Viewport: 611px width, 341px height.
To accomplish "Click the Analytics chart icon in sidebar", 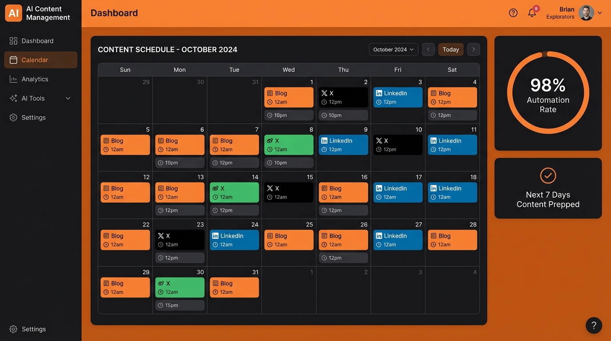I will point(13,79).
